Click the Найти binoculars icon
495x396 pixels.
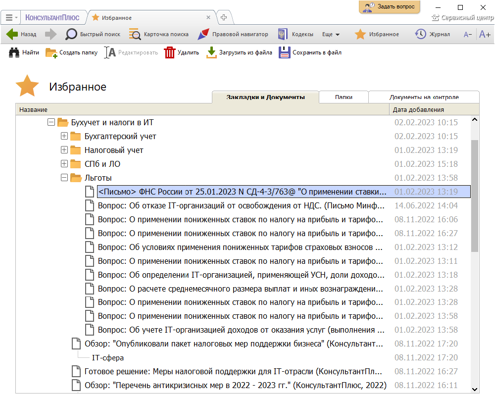[x=14, y=52]
